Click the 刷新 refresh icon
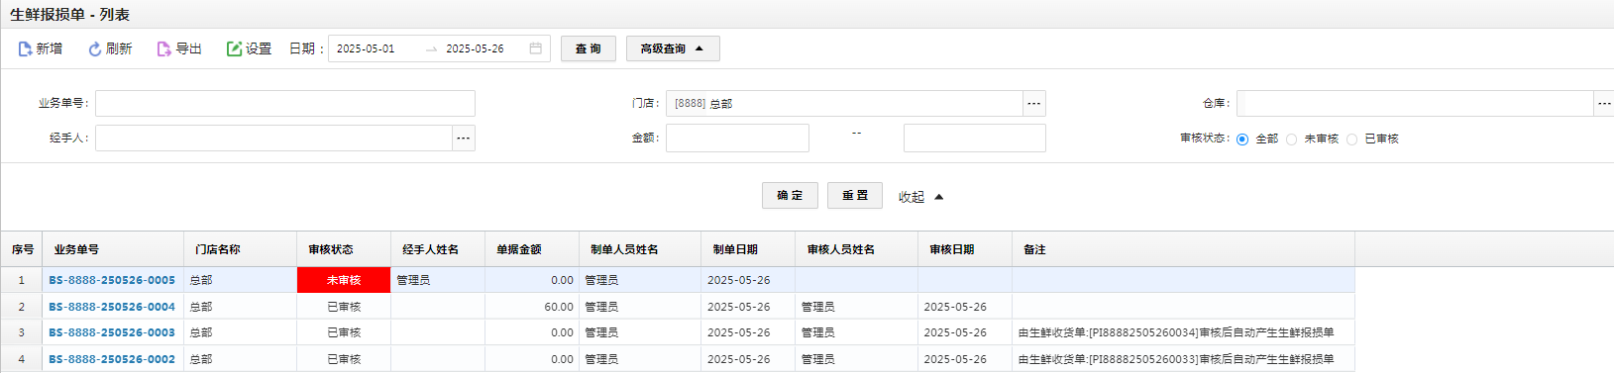The image size is (1614, 373). (x=95, y=48)
